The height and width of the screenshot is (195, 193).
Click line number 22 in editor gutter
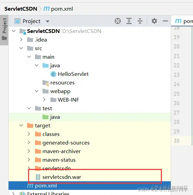click(177, 65)
